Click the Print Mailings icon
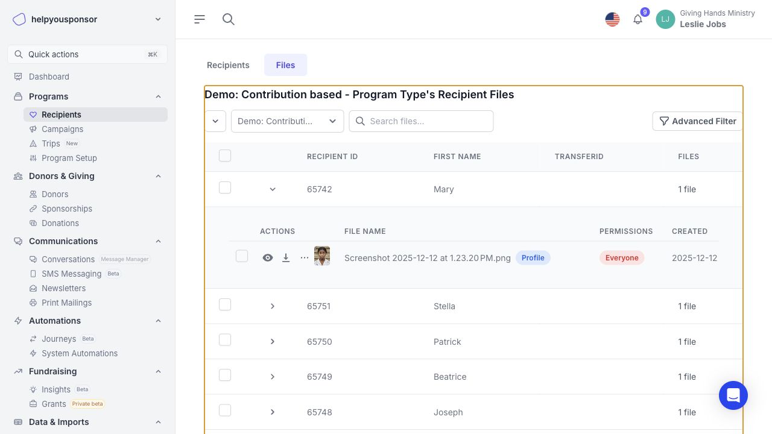This screenshot has width=772, height=434. (x=33, y=303)
